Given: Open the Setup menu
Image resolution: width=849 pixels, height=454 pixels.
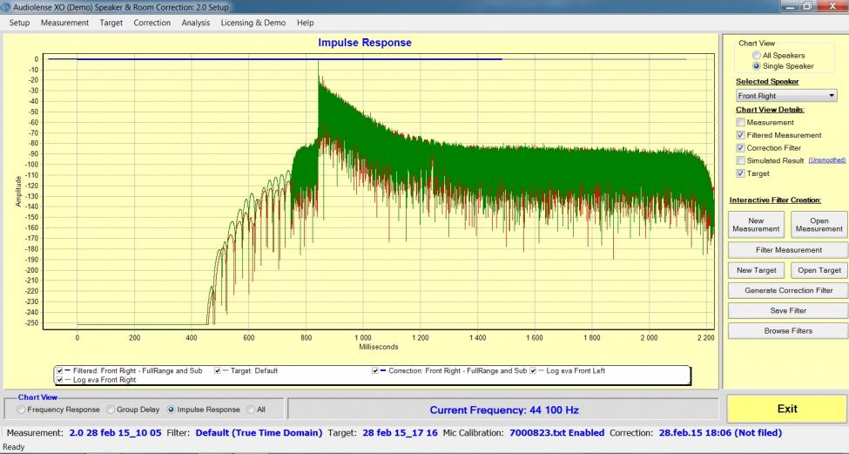Looking at the screenshot, I should coord(19,23).
